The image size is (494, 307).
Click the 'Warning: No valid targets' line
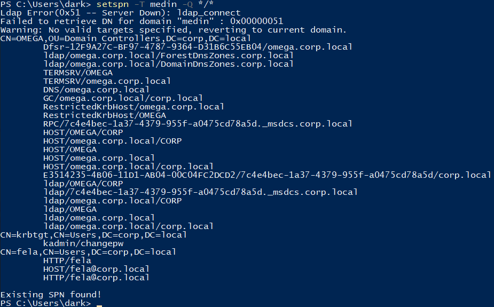(x=173, y=30)
